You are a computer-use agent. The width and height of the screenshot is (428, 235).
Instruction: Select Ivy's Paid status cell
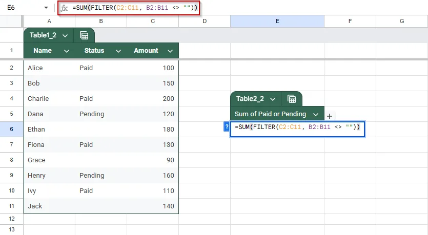tap(101, 191)
